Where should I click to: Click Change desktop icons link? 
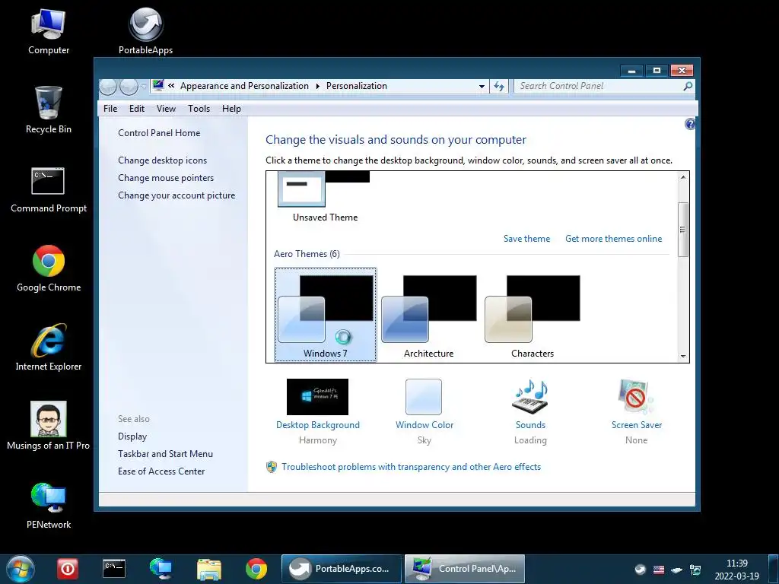[163, 160]
